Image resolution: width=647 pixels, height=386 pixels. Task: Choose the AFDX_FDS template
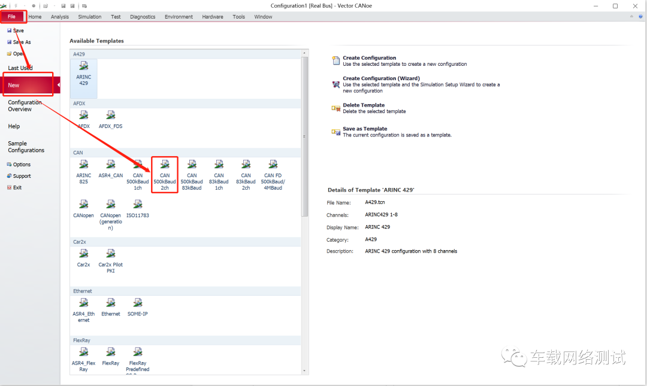pyautogui.click(x=111, y=120)
